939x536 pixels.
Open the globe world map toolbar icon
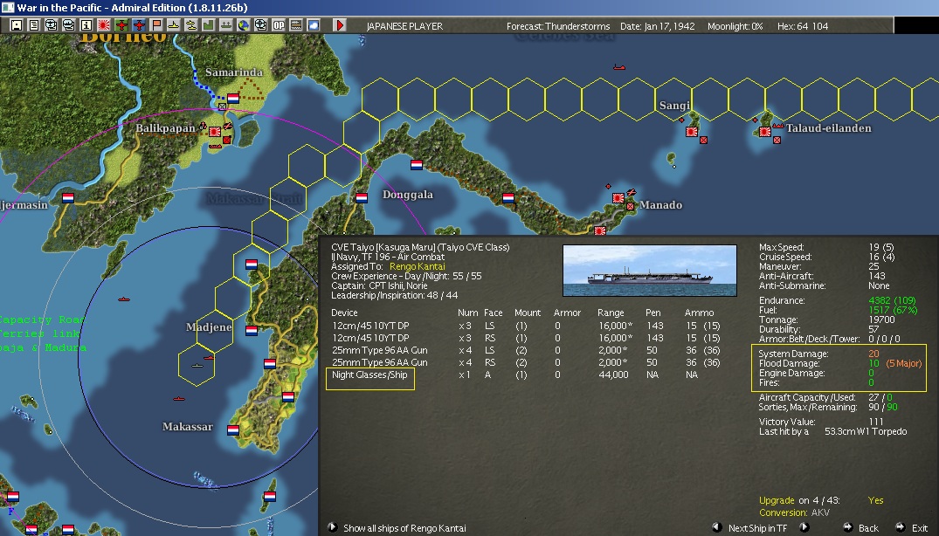click(x=243, y=25)
